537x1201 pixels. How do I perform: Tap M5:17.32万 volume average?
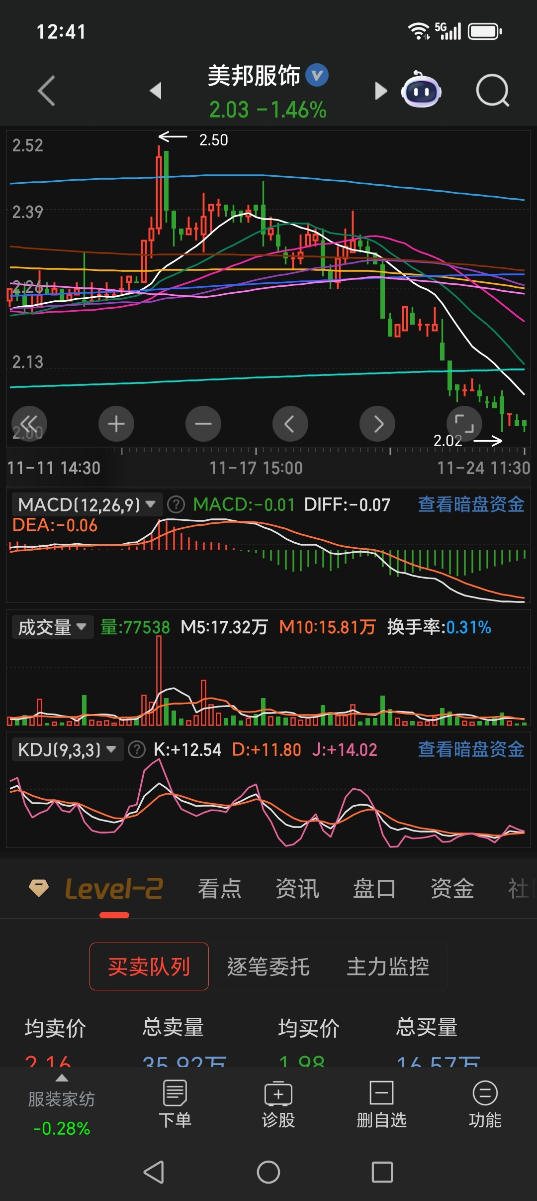(x=224, y=627)
